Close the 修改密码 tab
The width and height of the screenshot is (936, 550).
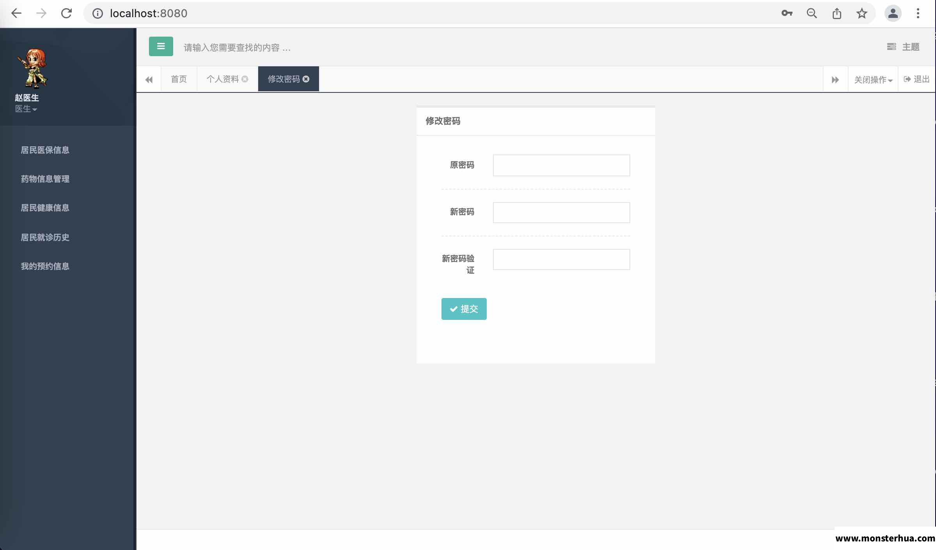tap(306, 79)
